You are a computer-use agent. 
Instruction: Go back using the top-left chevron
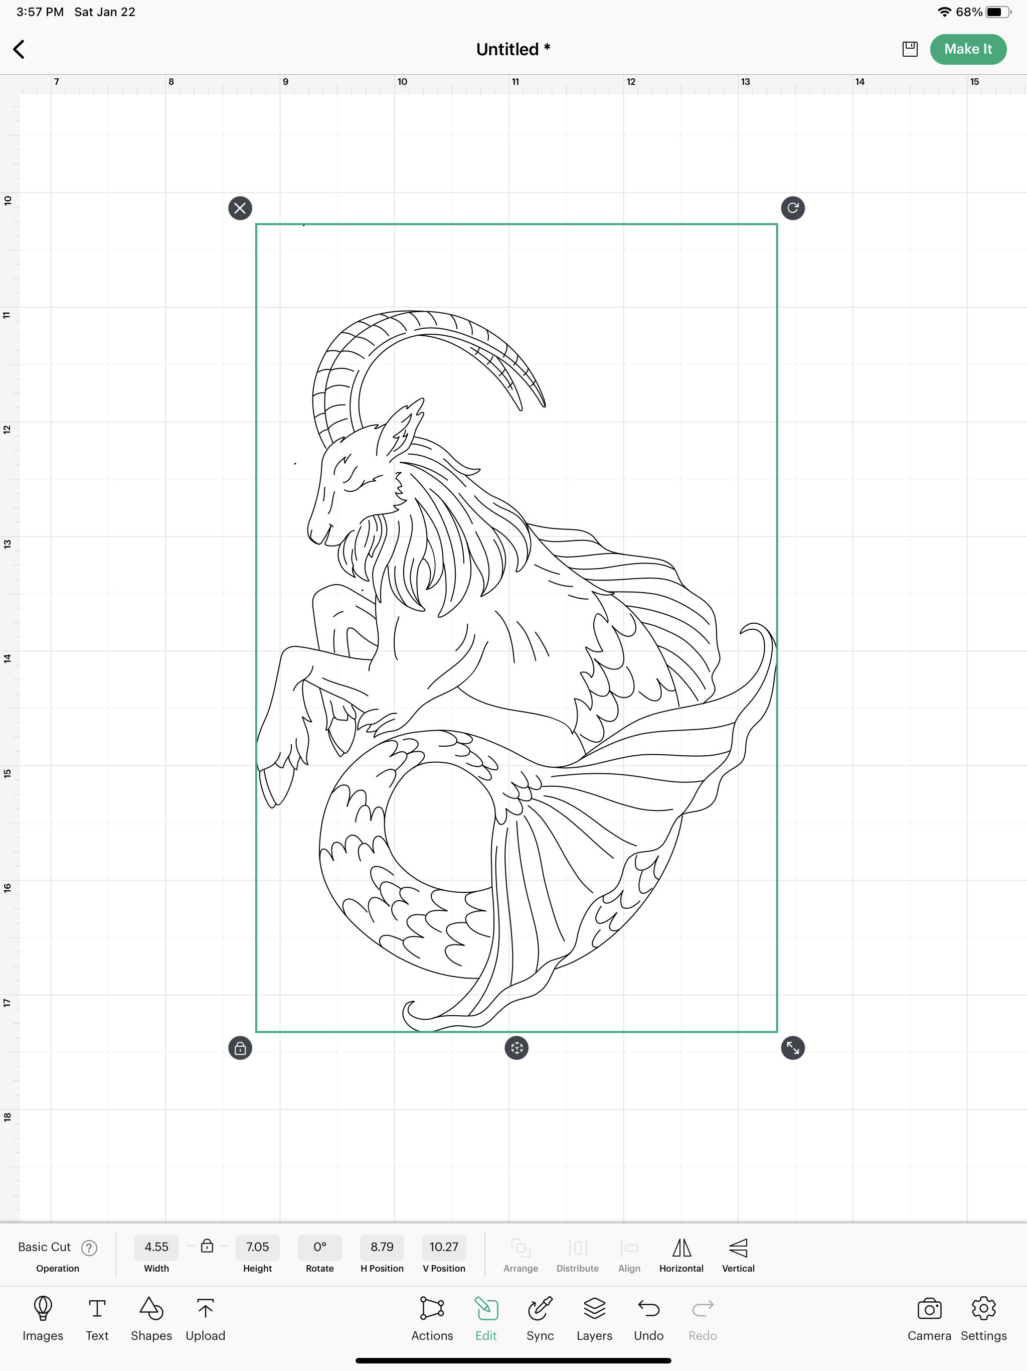19,50
